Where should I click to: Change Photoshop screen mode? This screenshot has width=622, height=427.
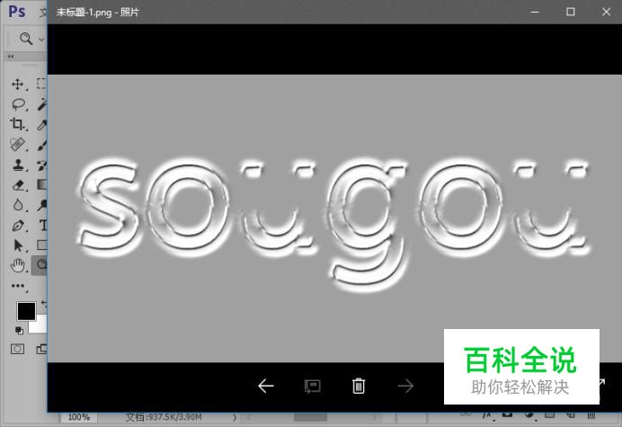[x=41, y=349]
